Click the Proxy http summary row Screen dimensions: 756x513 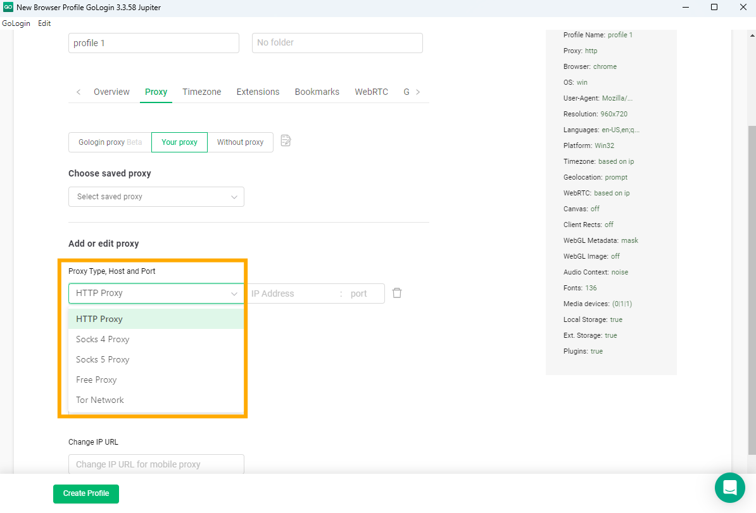[x=580, y=51]
